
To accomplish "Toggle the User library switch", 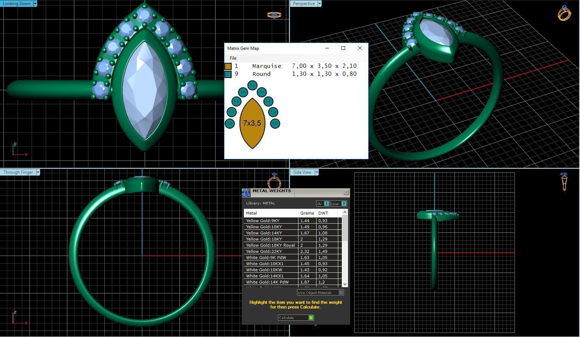I will coord(339,204).
